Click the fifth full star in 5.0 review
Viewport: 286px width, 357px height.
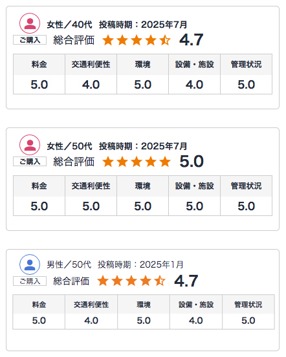click(165, 162)
